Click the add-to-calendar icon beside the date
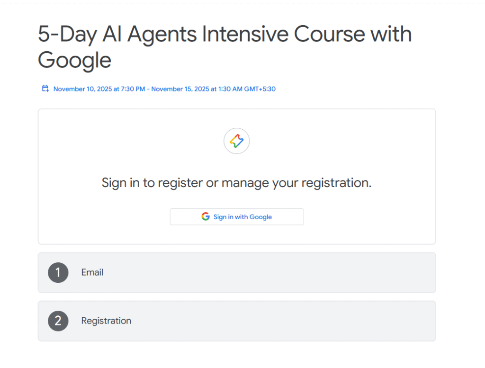The image size is (485, 368). (45, 89)
